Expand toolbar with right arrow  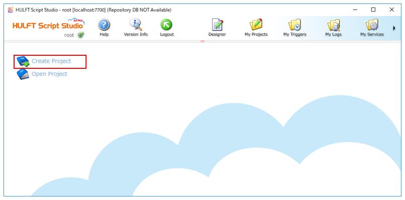pos(394,28)
